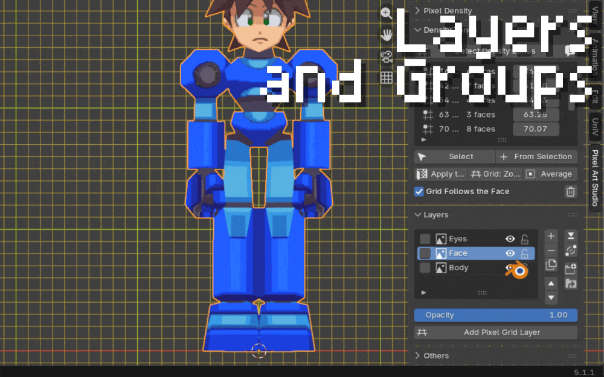This screenshot has width=604, height=377.
Task: Click the 70 density zone grid icon
Action: coord(428,129)
